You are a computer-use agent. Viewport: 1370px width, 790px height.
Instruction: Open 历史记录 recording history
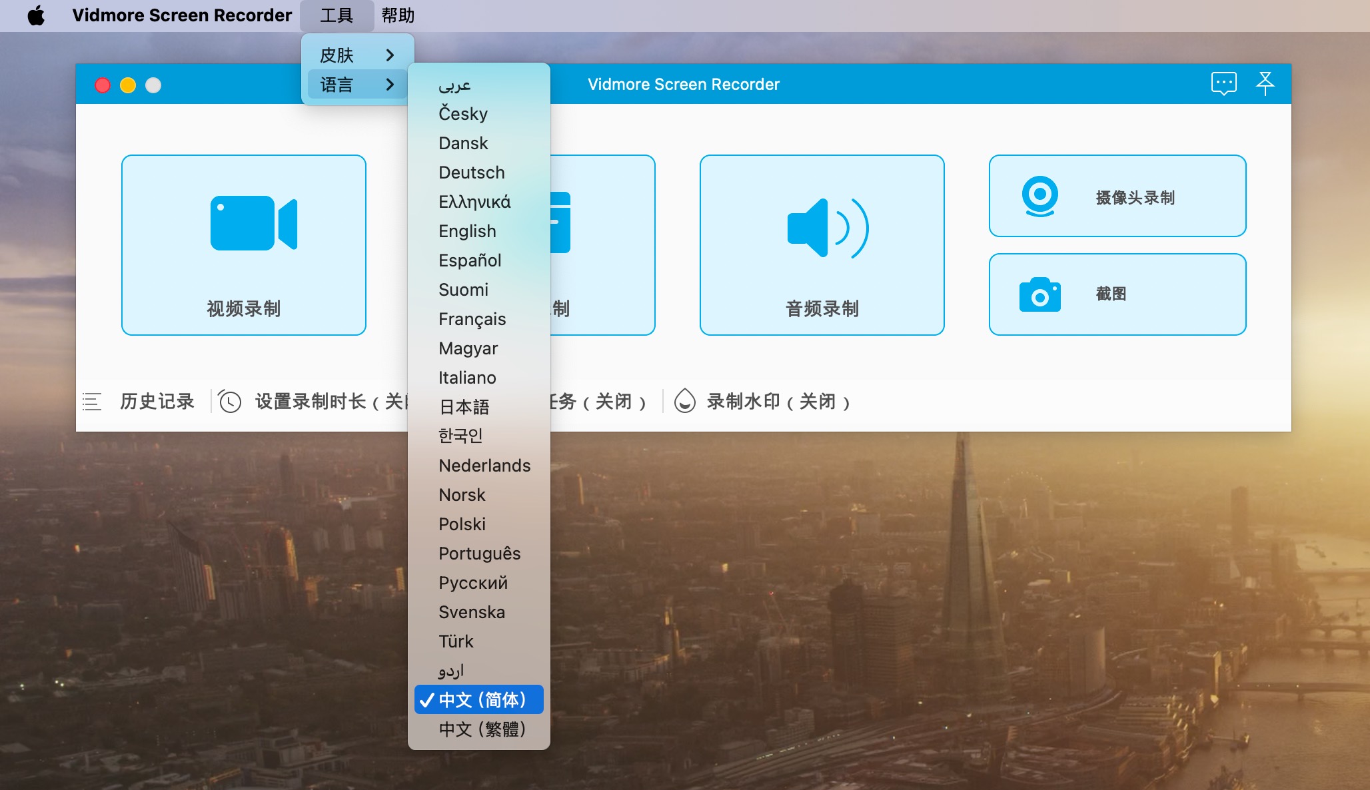click(x=157, y=402)
